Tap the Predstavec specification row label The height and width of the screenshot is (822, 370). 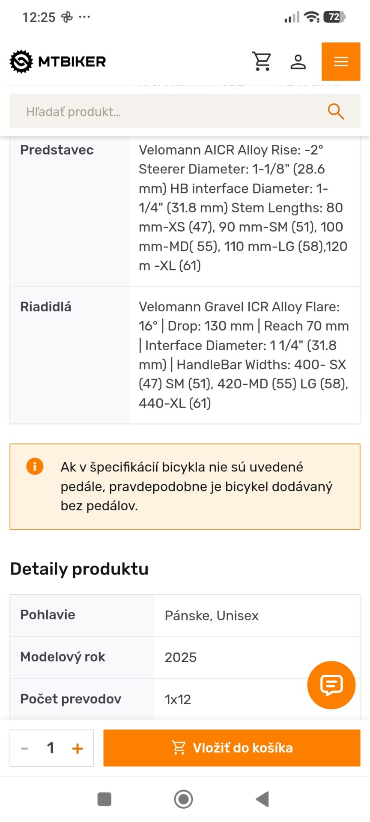coord(57,150)
